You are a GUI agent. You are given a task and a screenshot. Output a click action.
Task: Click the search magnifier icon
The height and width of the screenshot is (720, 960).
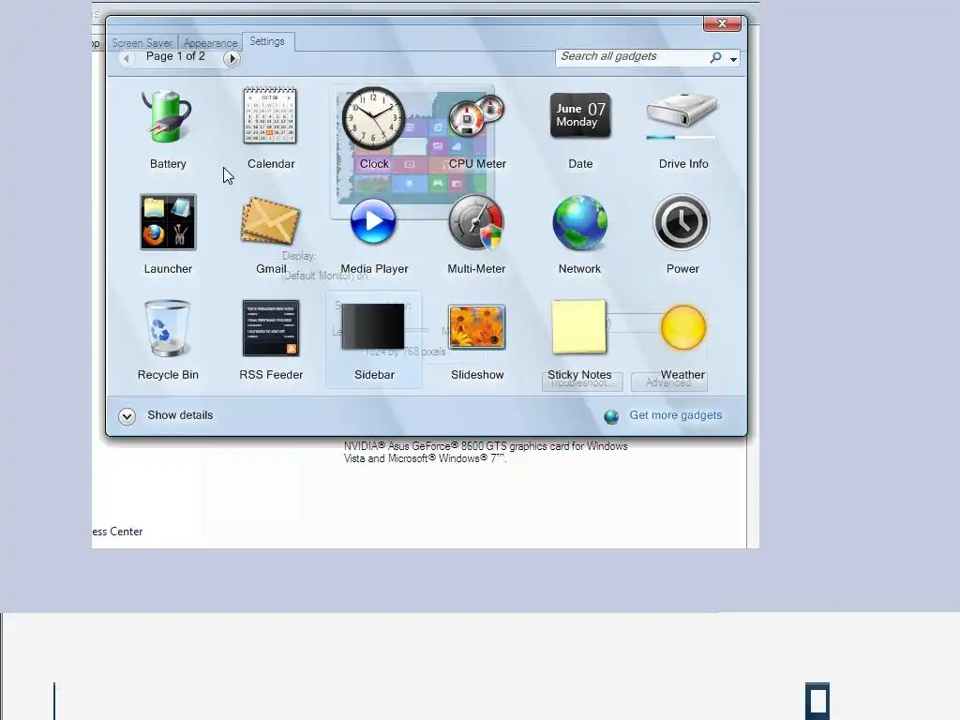[x=715, y=57]
